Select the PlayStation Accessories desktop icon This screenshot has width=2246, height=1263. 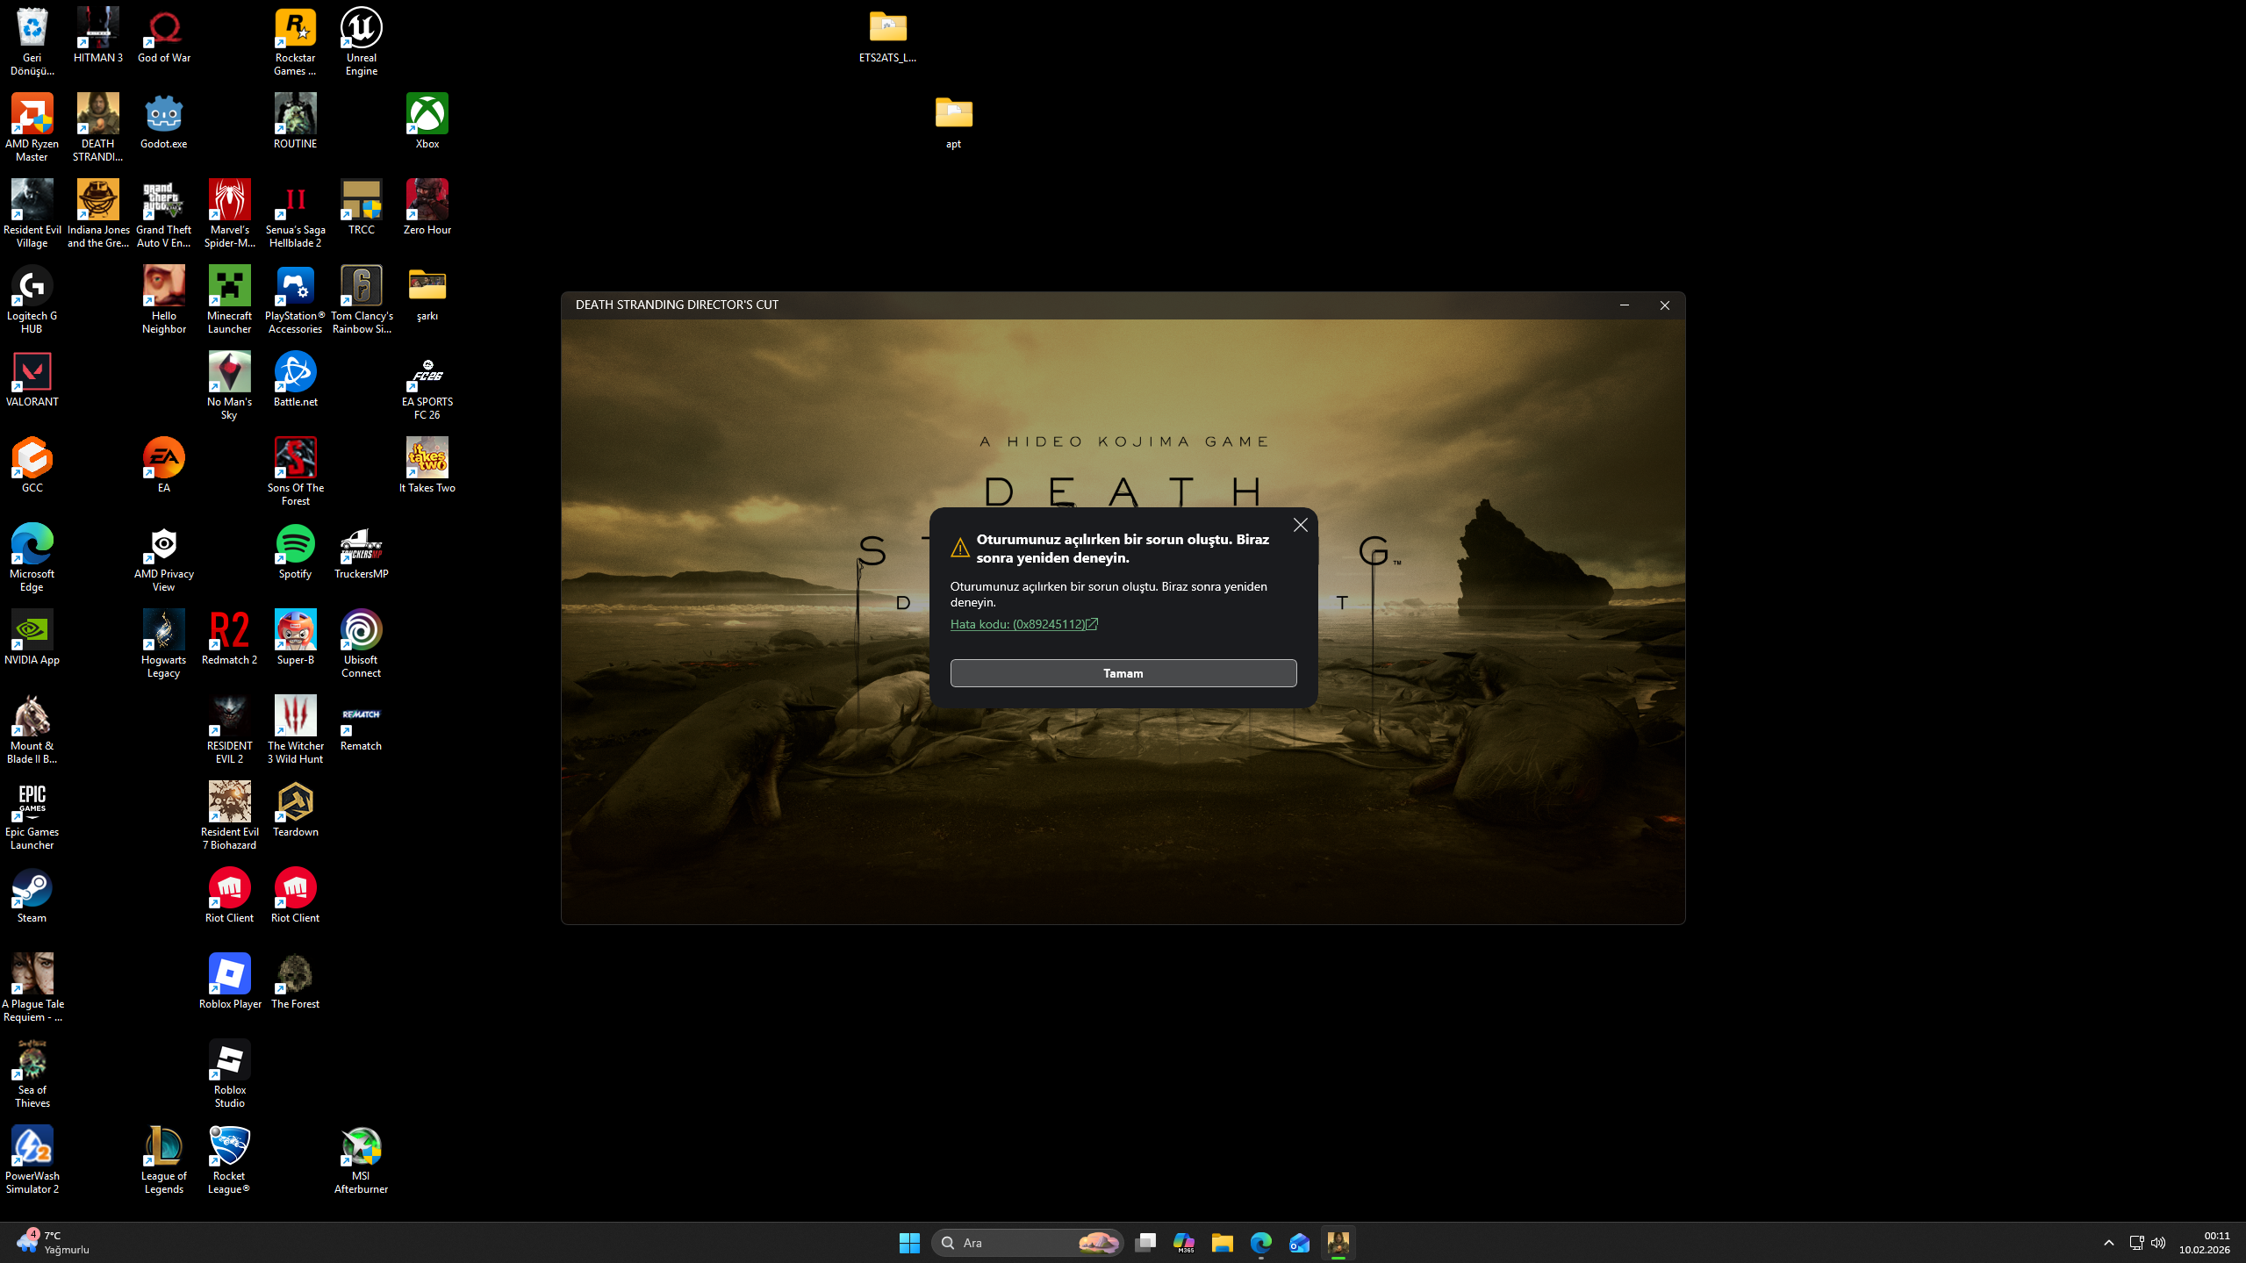296,300
